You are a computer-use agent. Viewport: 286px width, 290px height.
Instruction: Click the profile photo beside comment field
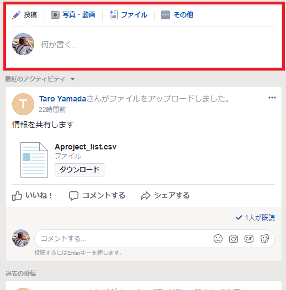[21, 238]
